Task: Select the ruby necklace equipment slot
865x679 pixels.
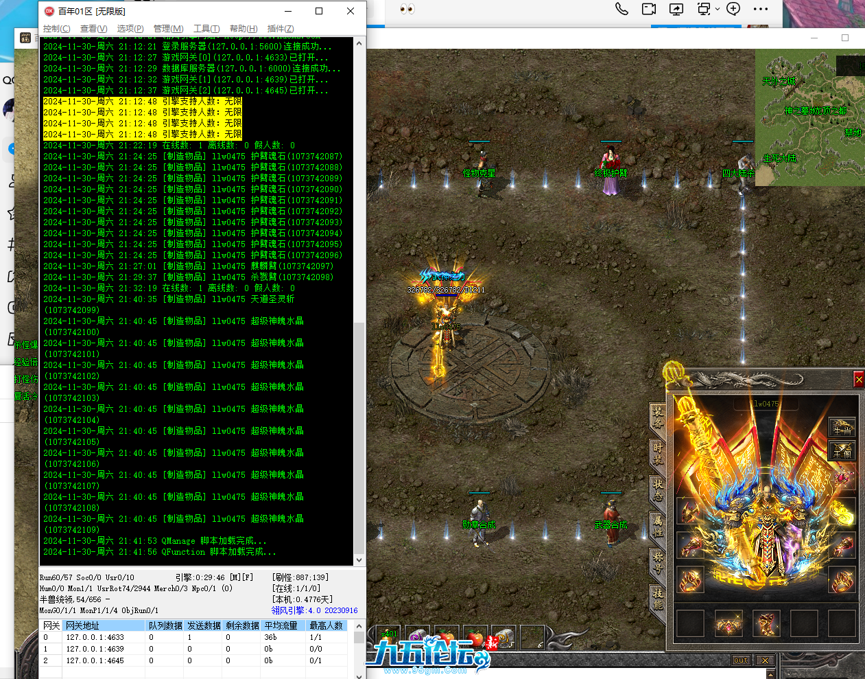Action: tap(842, 475)
